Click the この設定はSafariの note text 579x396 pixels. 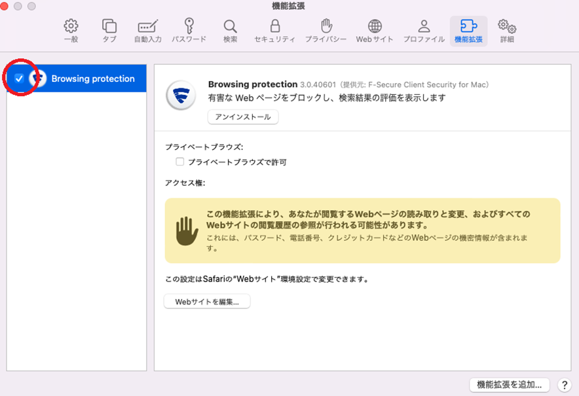pos(267,279)
